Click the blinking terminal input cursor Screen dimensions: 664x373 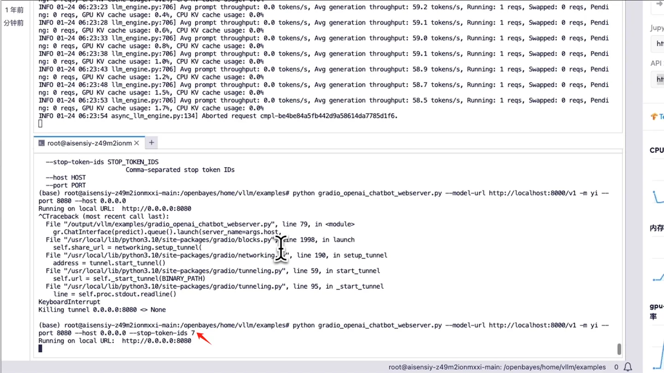pyautogui.click(x=40, y=349)
